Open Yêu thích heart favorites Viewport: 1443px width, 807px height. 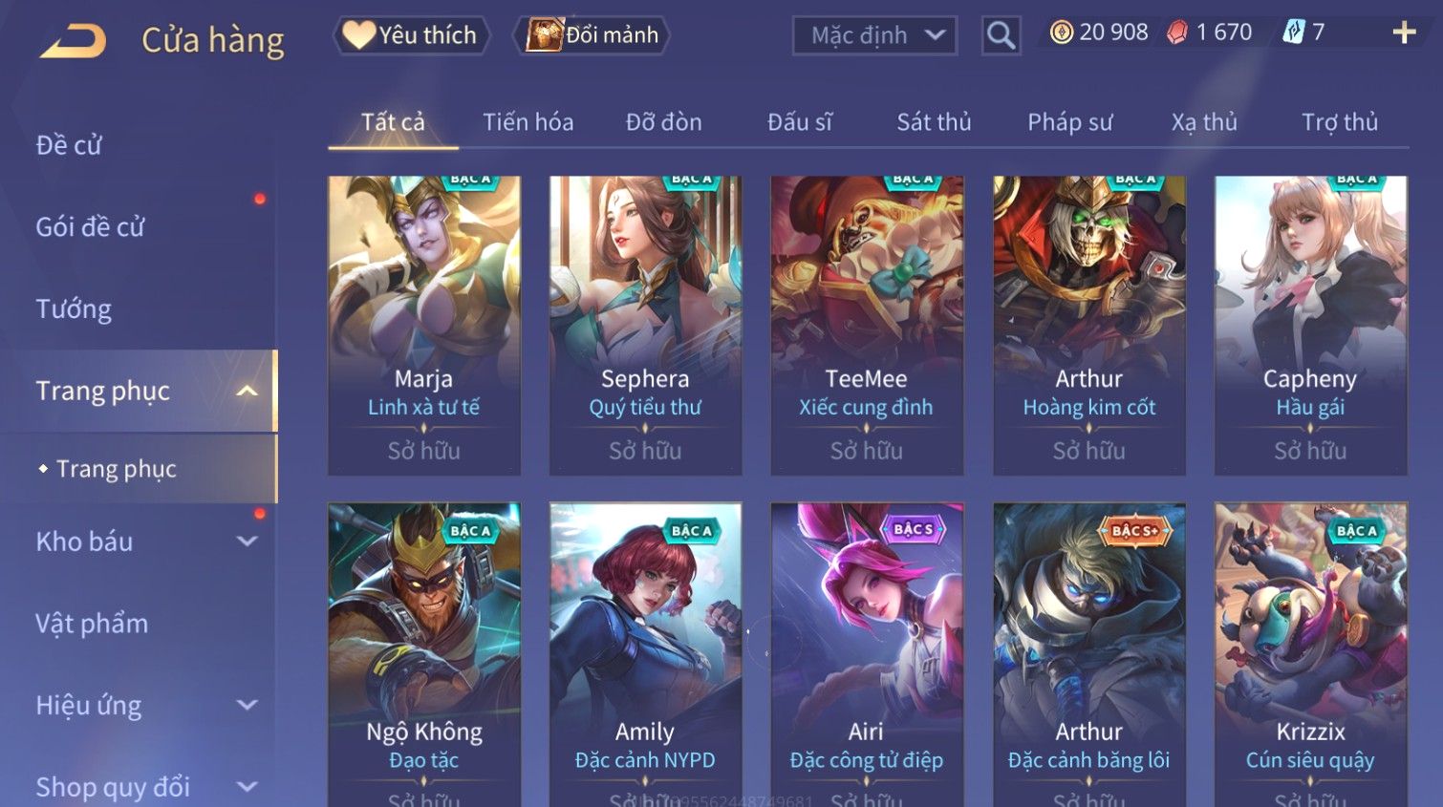pyautogui.click(x=411, y=35)
